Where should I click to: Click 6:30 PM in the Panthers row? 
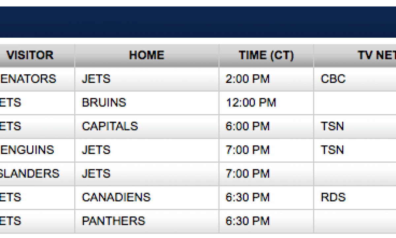pos(247,221)
